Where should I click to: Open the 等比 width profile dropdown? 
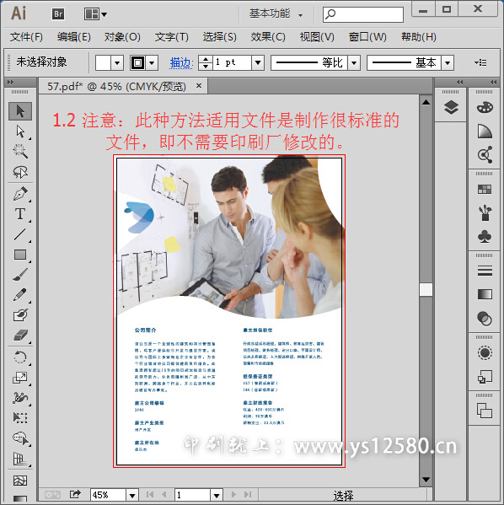(354, 62)
